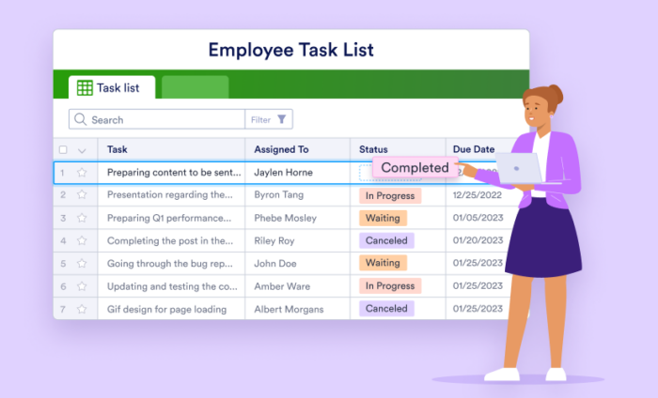Select task 'Gif design for page loading'

[166, 309]
